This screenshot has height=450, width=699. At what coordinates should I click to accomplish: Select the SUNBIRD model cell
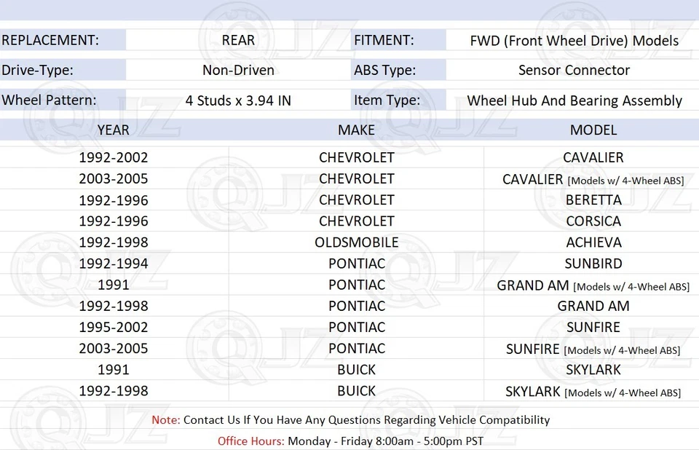[x=593, y=264]
